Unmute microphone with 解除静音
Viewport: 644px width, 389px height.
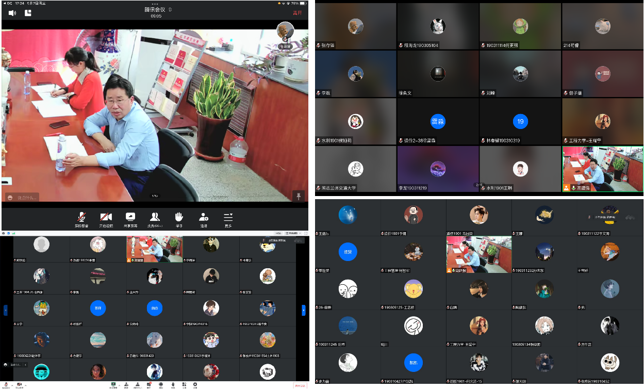(81, 219)
